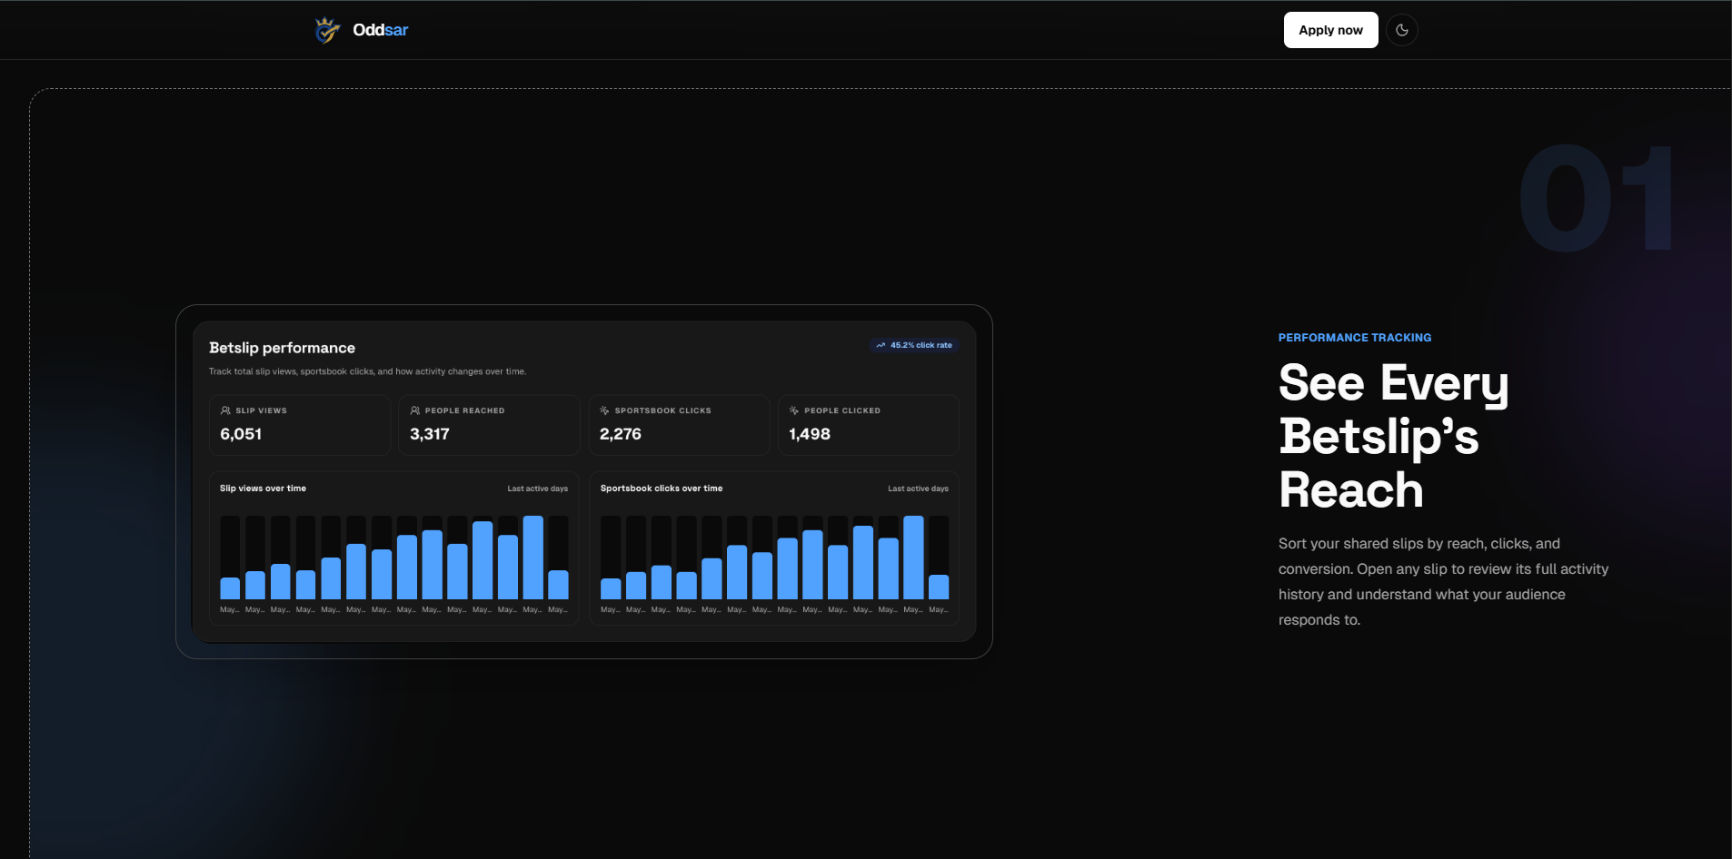Screen dimensions: 1732x859
Task: Select the People Reached 3,317 card
Action: 489,425
